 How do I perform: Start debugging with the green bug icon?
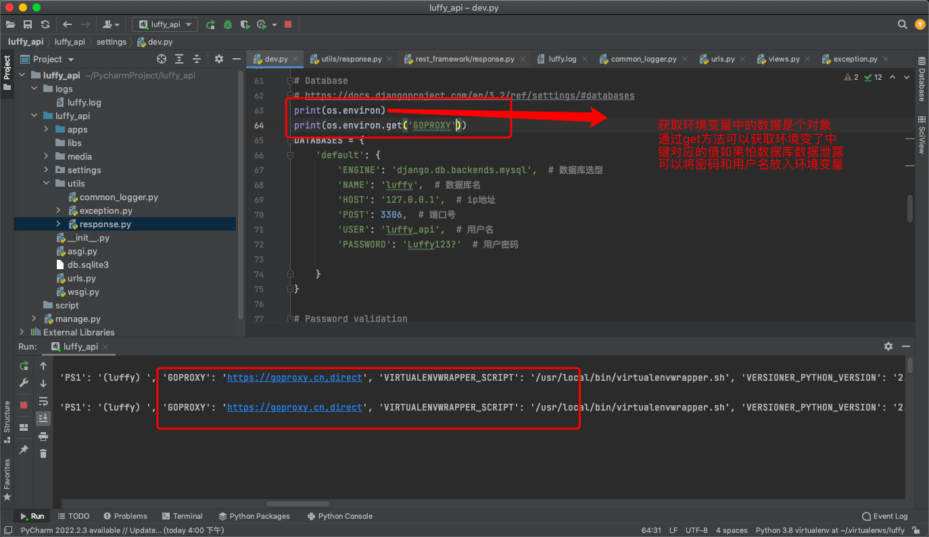[x=228, y=24]
